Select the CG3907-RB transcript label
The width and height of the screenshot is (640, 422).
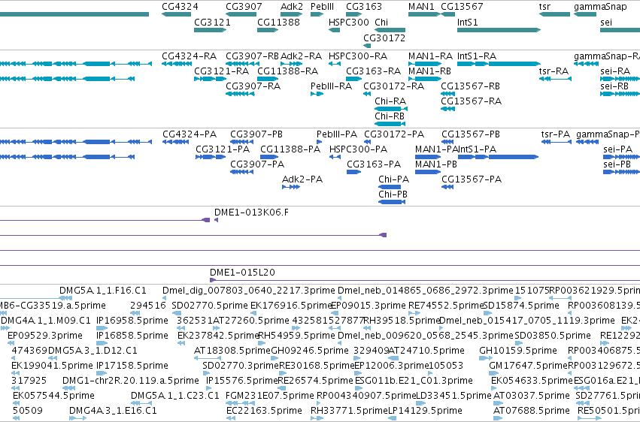(252, 56)
